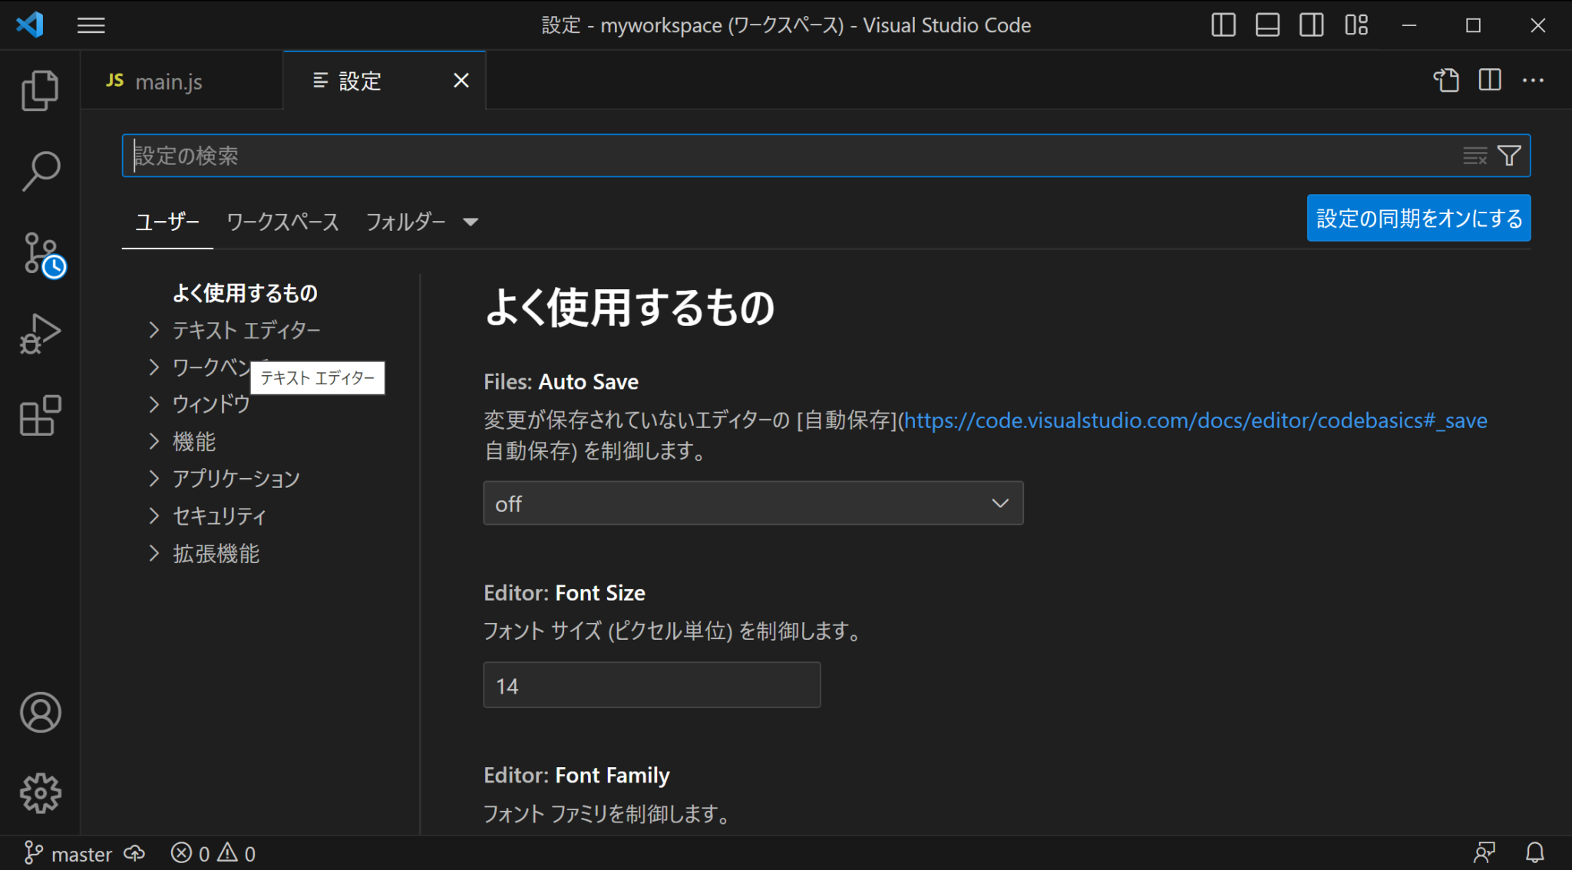Click the Accounts icon in activity bar
This screenshot has width=1572, height=870.
point(40,713)
